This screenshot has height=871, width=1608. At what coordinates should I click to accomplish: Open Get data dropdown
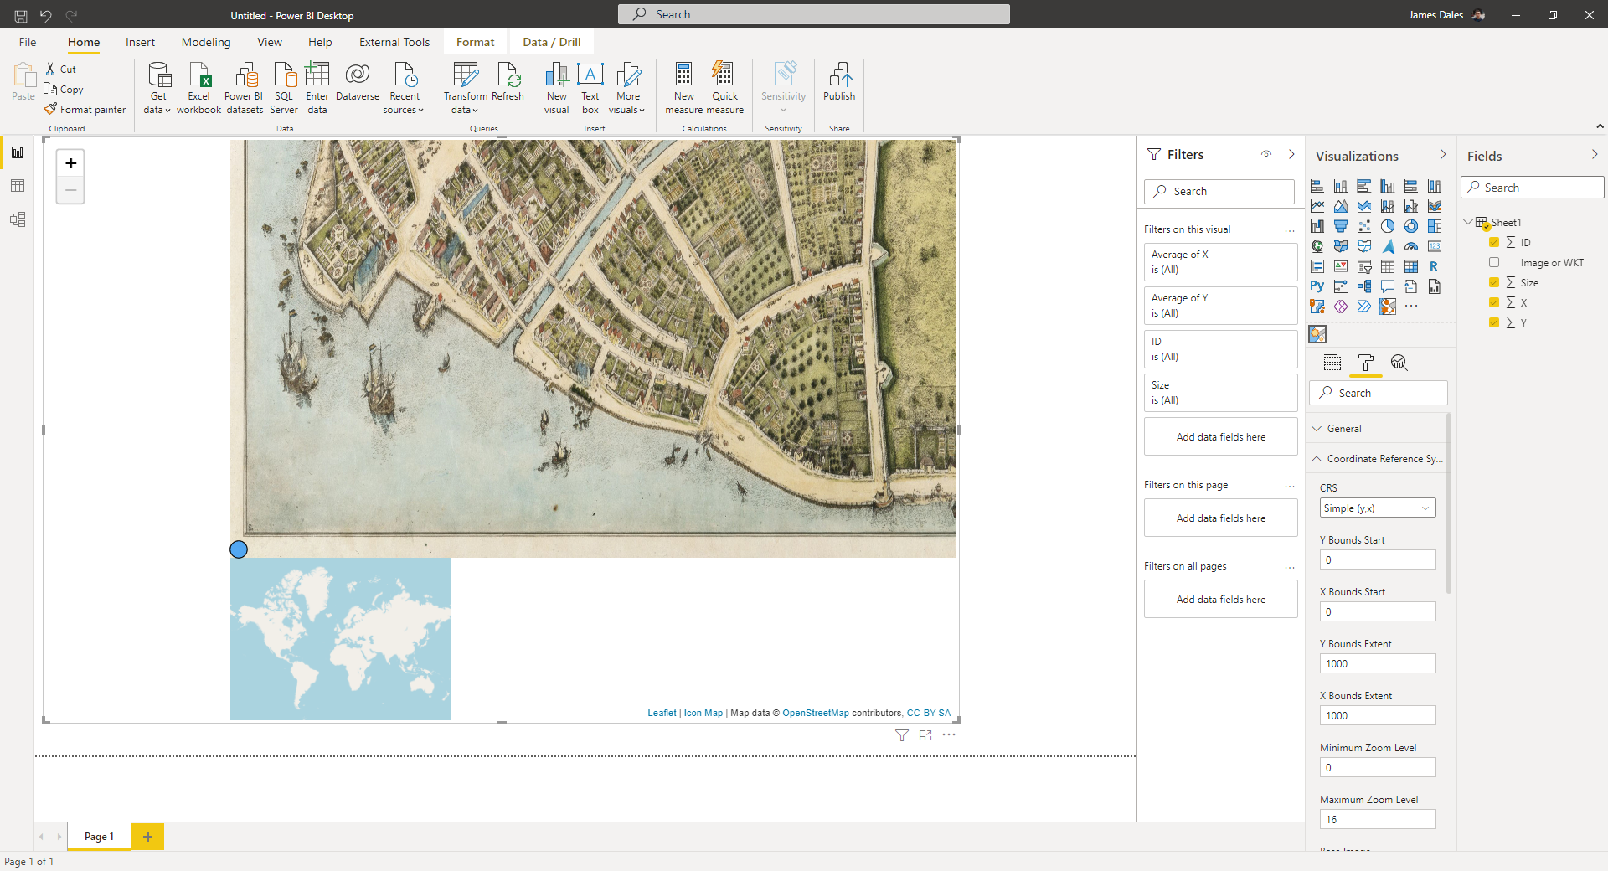(157, 88)
